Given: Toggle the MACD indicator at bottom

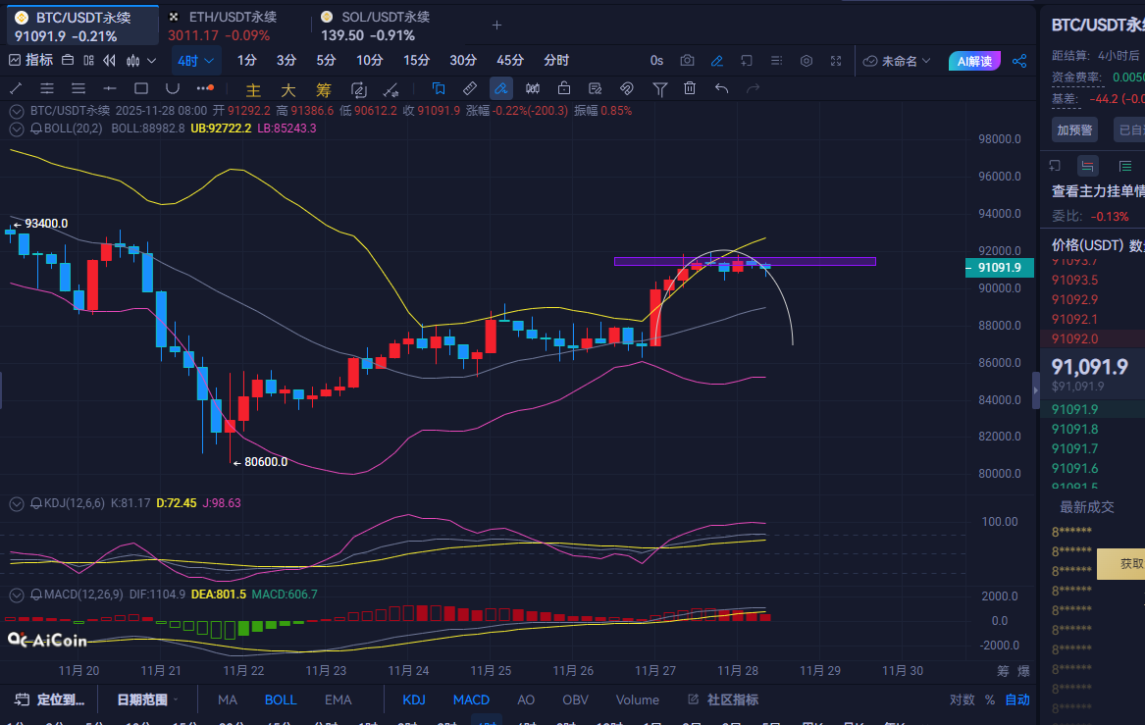Looking at the screenshot, I should (471, 699).
